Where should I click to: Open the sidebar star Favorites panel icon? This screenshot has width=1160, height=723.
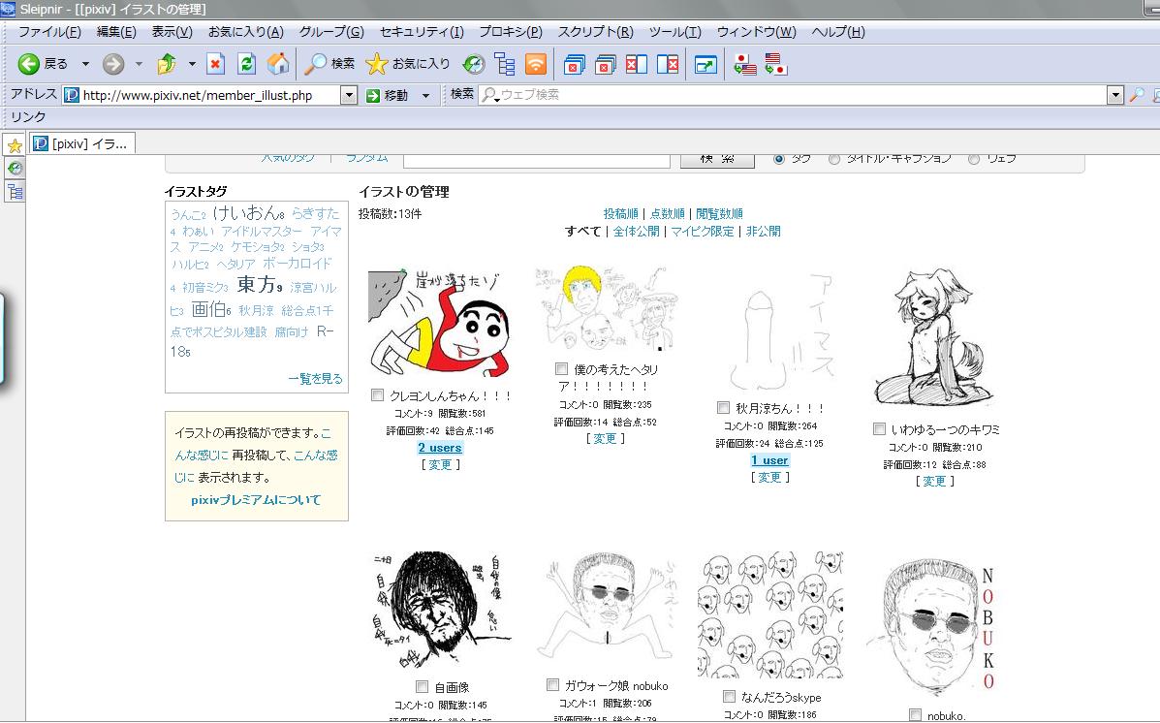tap(15, 145)
